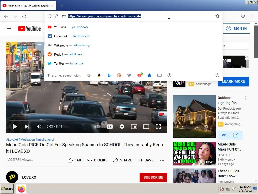
Task: Select the YouTube suggestion youtube.com
Action: click(x=133, y=27)
